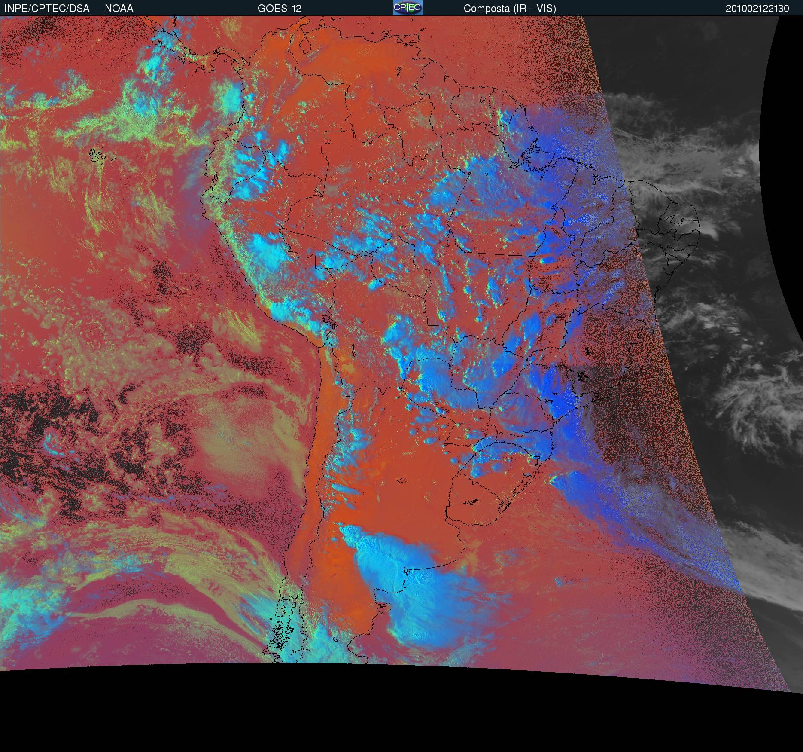Select the 201002122130 timestamp

pyautogui.click(x=757, y=9)
